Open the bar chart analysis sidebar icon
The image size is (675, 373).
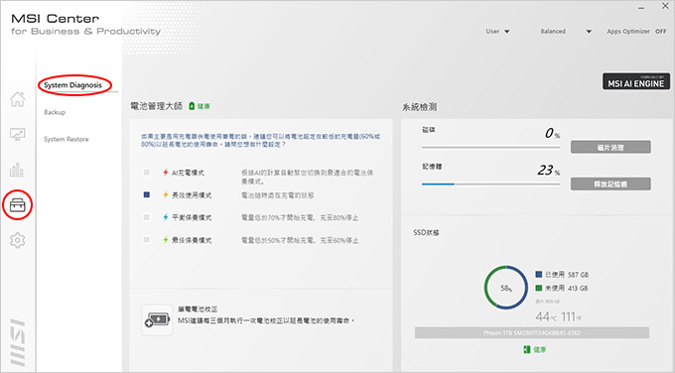[x=17, y=170]
